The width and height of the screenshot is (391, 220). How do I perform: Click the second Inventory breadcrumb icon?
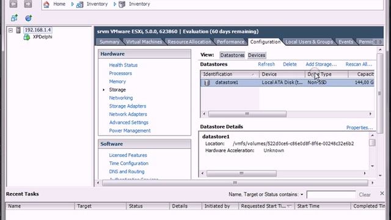pyautogui.click(x=122, y=4)
